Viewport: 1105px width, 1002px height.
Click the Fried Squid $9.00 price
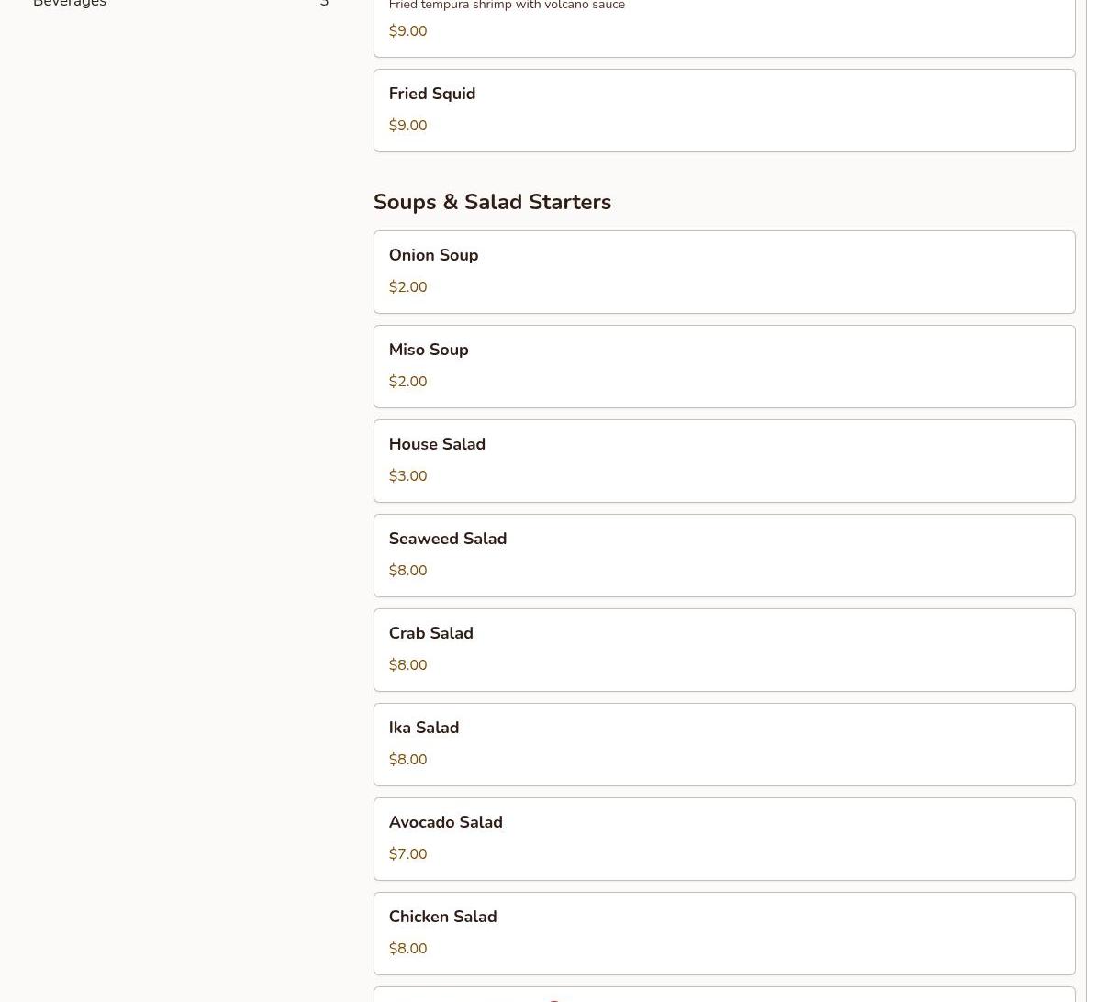pyautogui.click(x=407, y=126)
